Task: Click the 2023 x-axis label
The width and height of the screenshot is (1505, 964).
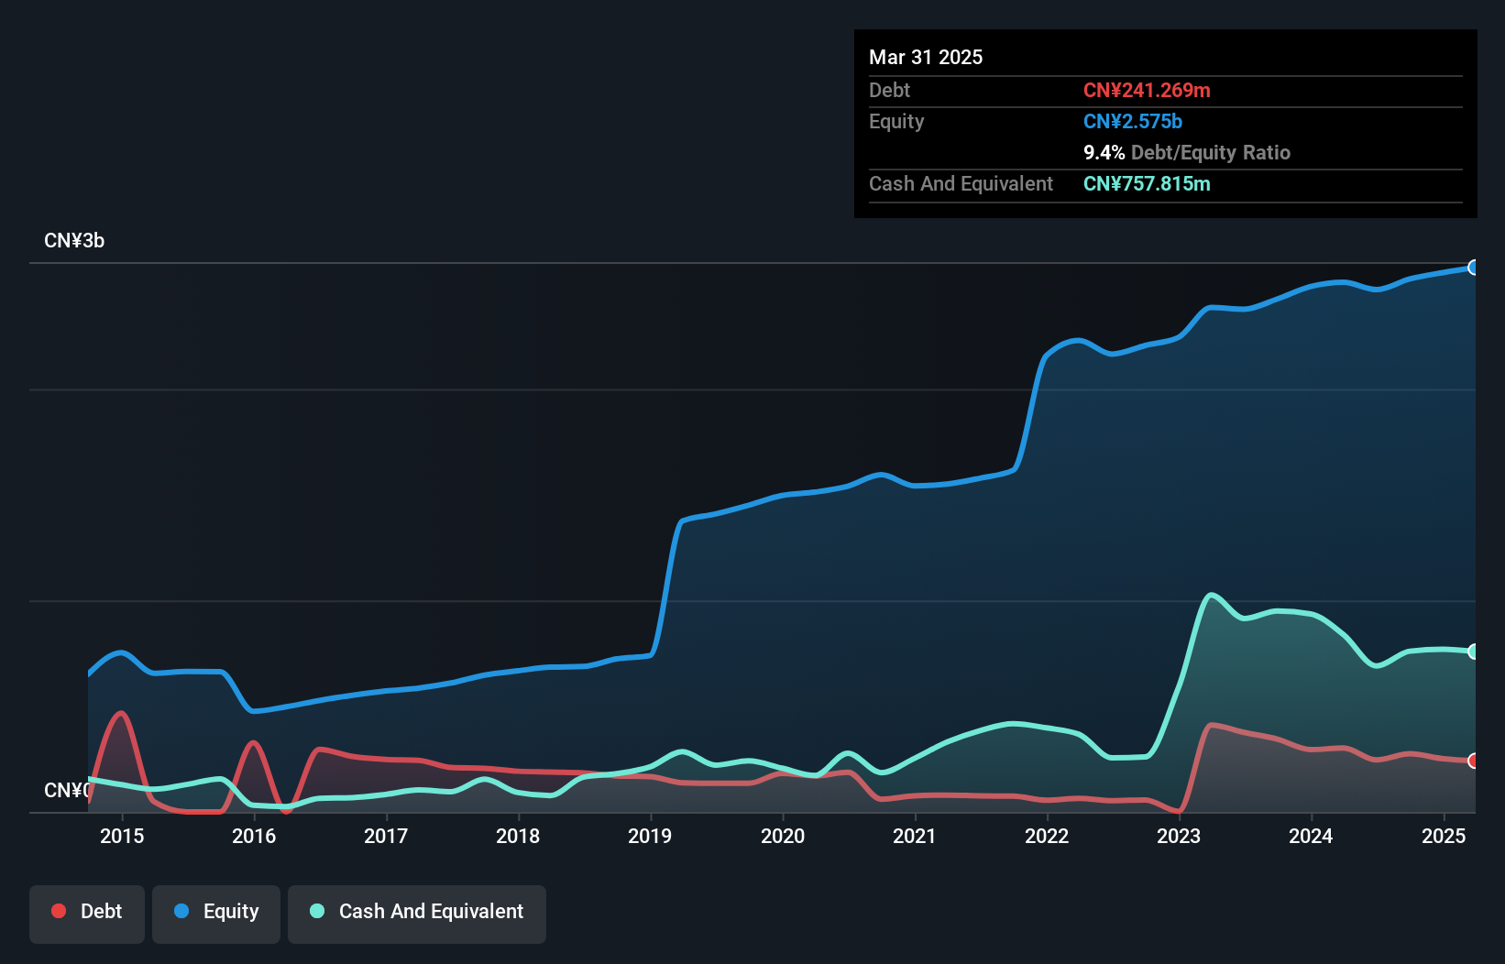Action: click(1179, 836)
